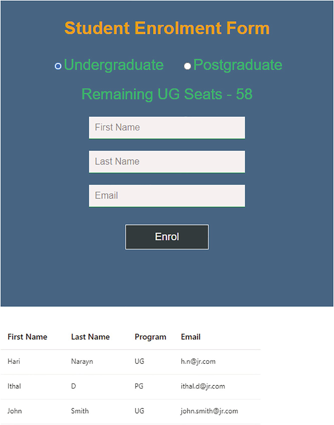Select the Narayn last name cell
This screenshot has height=425, width=334.
(82, 361)
